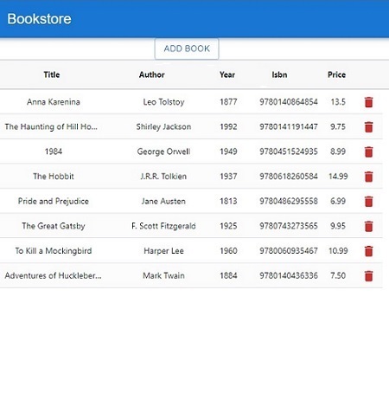This screenshot has height=393, width=389.
Task: Select ISBN 9780060935467
Action: (x=289, y=251)
